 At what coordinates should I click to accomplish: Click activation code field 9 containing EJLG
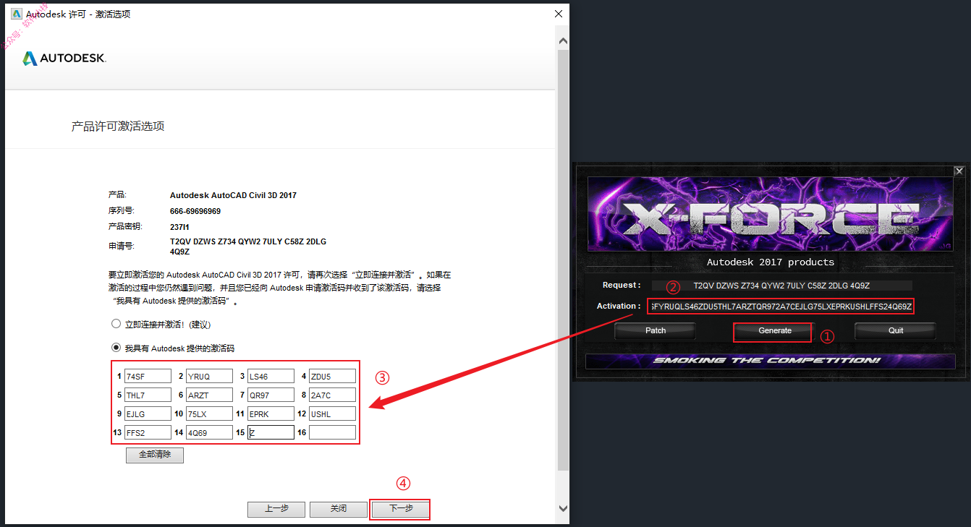(x=148, y=414)
